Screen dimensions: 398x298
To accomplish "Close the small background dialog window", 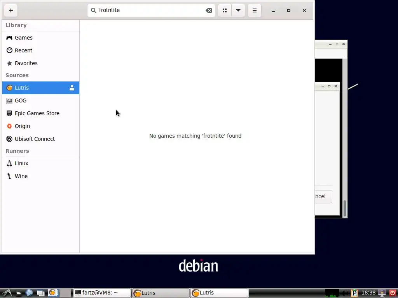I will (335, 86).
